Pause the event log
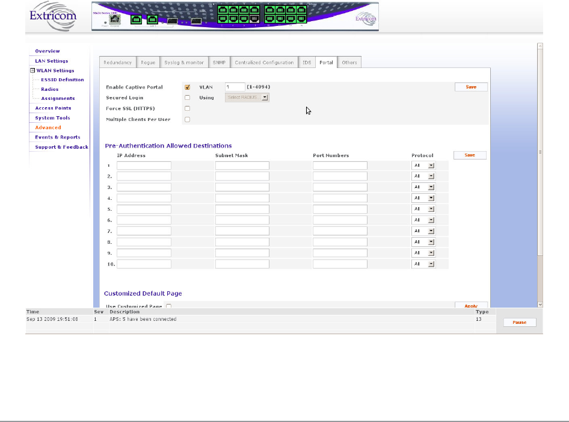 click(520, 323)
